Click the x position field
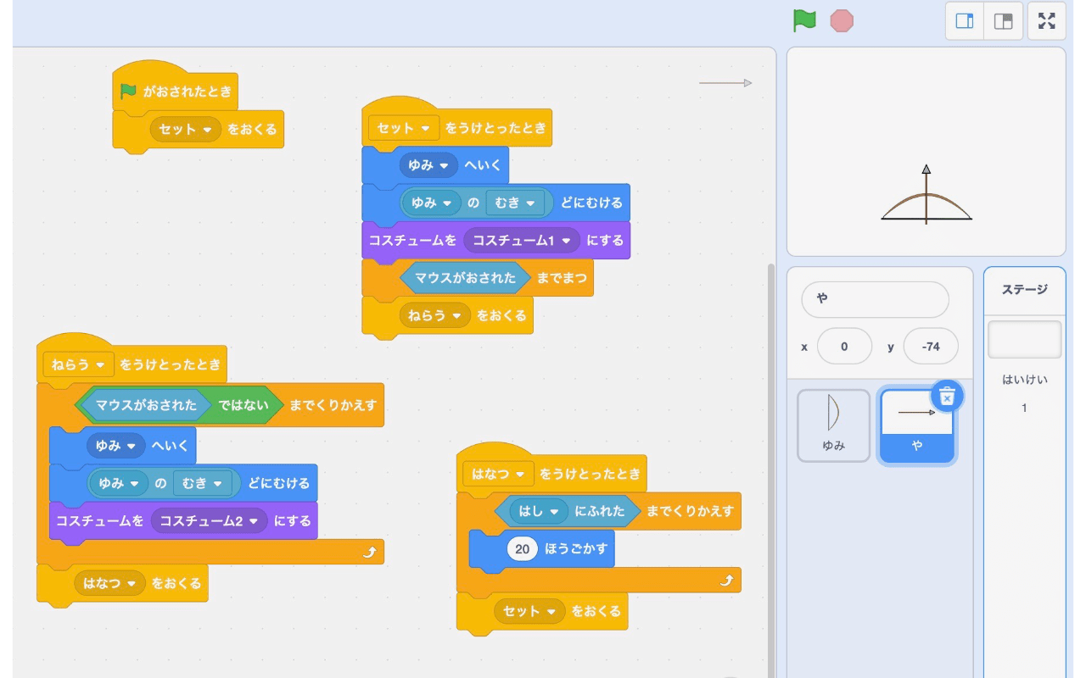Image resolution: width=1086 pixels, height=678 pixels. click(844, 347)
